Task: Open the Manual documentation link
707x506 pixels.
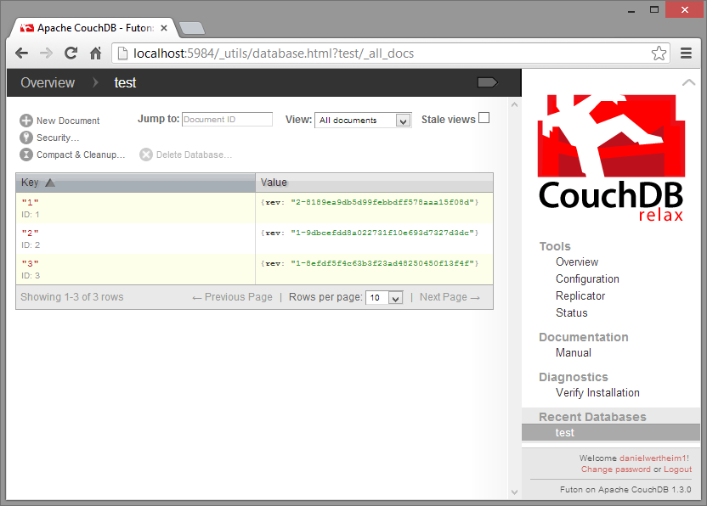Action: coord(573,353)
